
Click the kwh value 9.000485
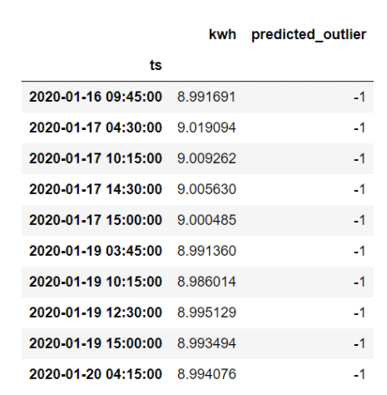(x=206, y=220)
